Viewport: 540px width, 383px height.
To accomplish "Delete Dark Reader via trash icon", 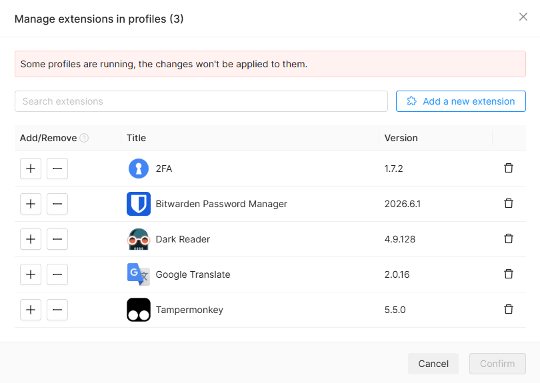I will 509,238.
